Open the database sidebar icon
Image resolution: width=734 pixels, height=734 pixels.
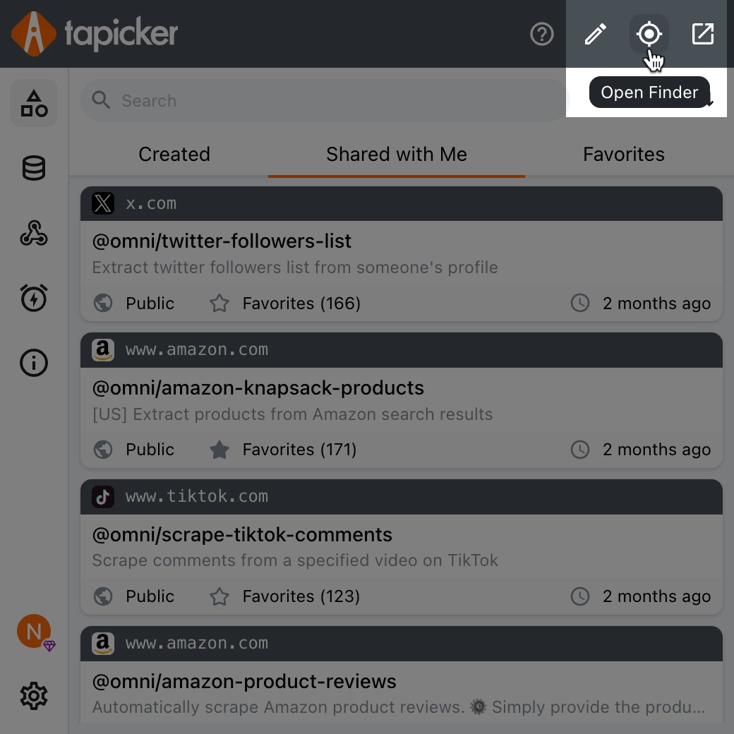pos(34,169)
